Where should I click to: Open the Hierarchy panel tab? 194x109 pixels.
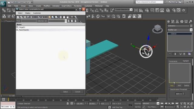(177, 21)
